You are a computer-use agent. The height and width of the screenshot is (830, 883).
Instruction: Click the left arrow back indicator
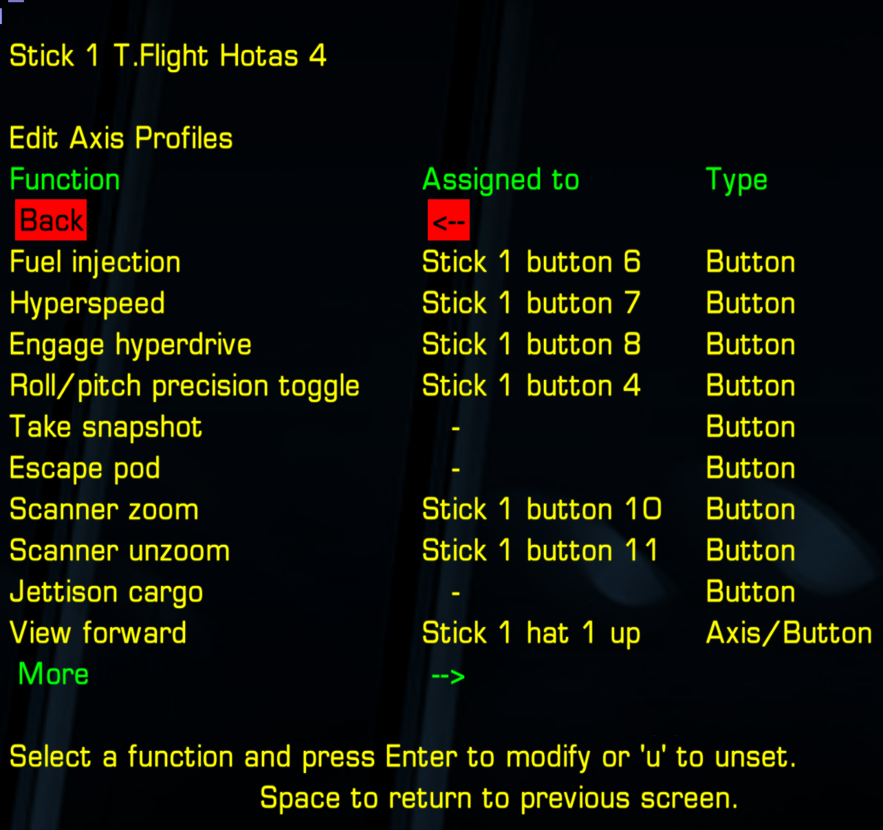click(448, 221)
